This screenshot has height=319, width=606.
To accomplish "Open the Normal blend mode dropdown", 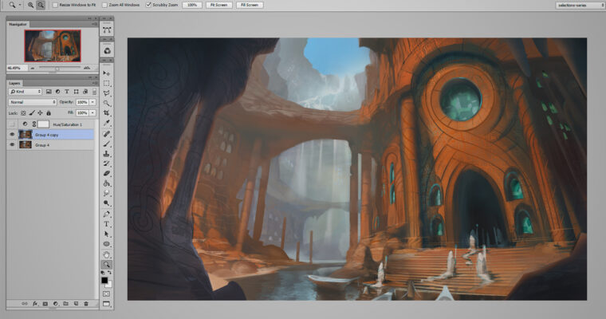I will [32, 102].
